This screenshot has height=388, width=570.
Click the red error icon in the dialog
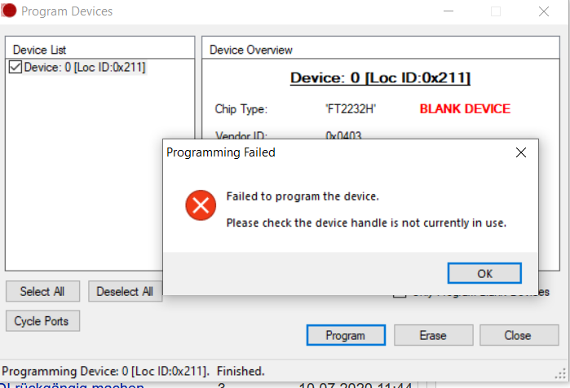(x=201, y=205)
